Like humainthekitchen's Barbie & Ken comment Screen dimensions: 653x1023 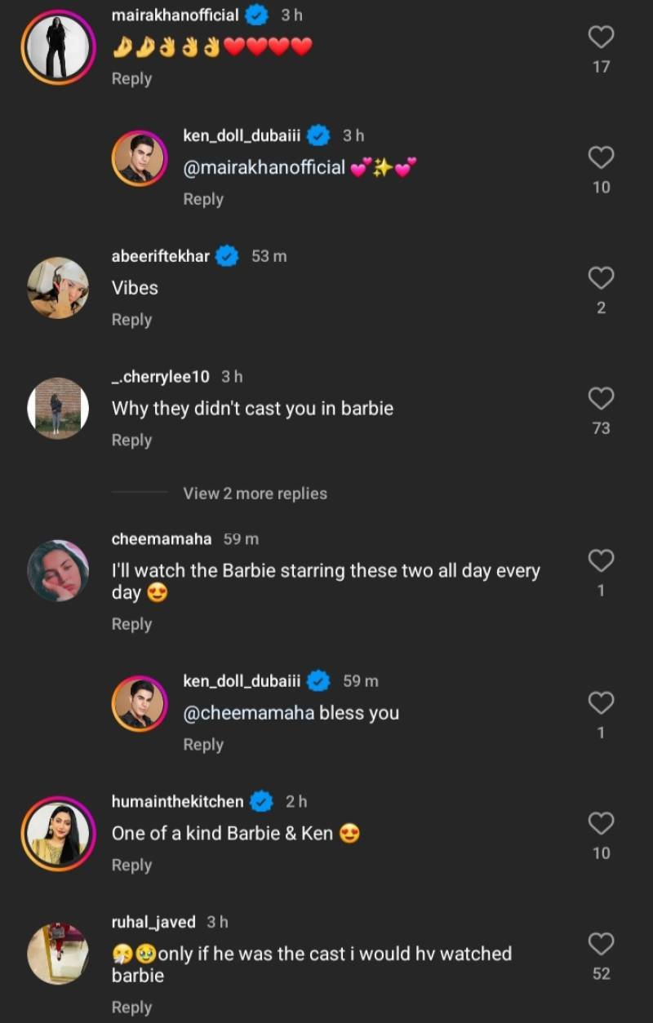601,823
